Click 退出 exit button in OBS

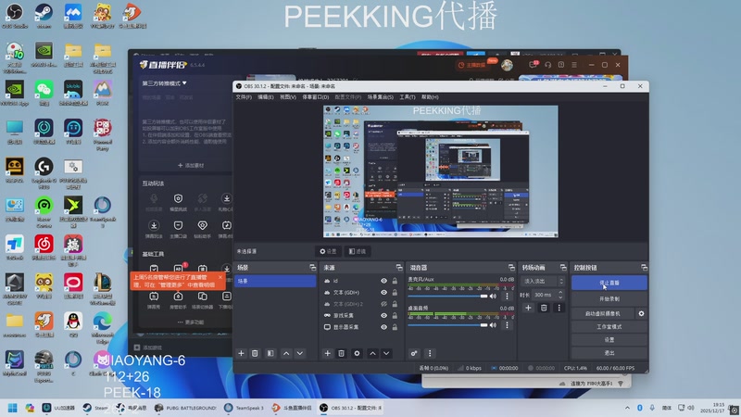(609, 353)
